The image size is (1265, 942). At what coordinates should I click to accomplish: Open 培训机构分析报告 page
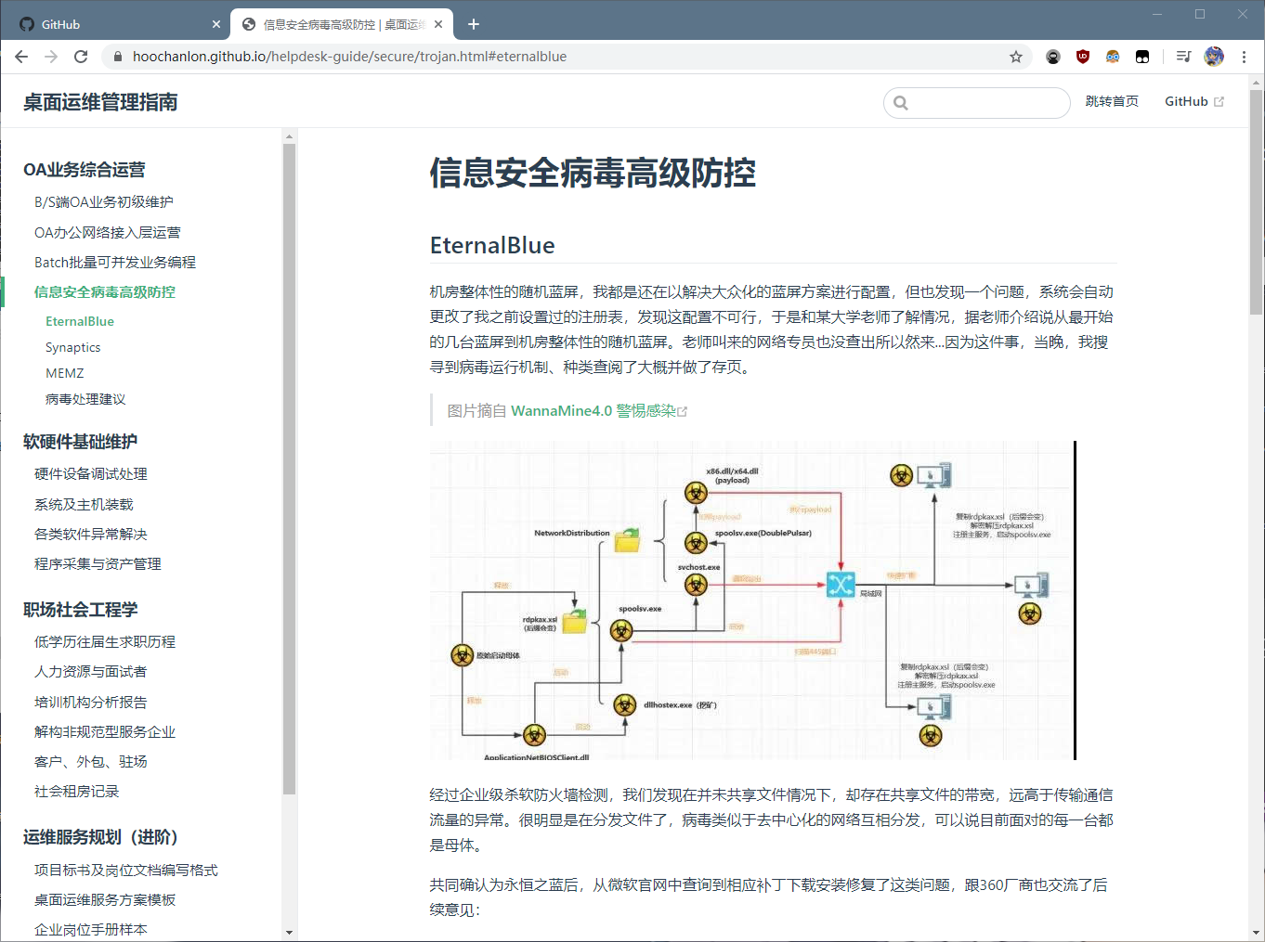pos(91,702)
